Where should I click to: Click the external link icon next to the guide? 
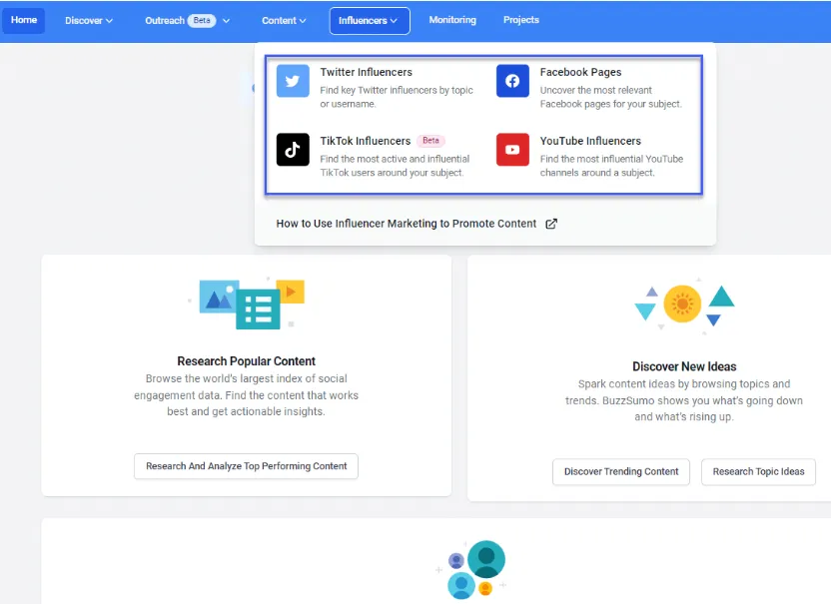[551, 224]
